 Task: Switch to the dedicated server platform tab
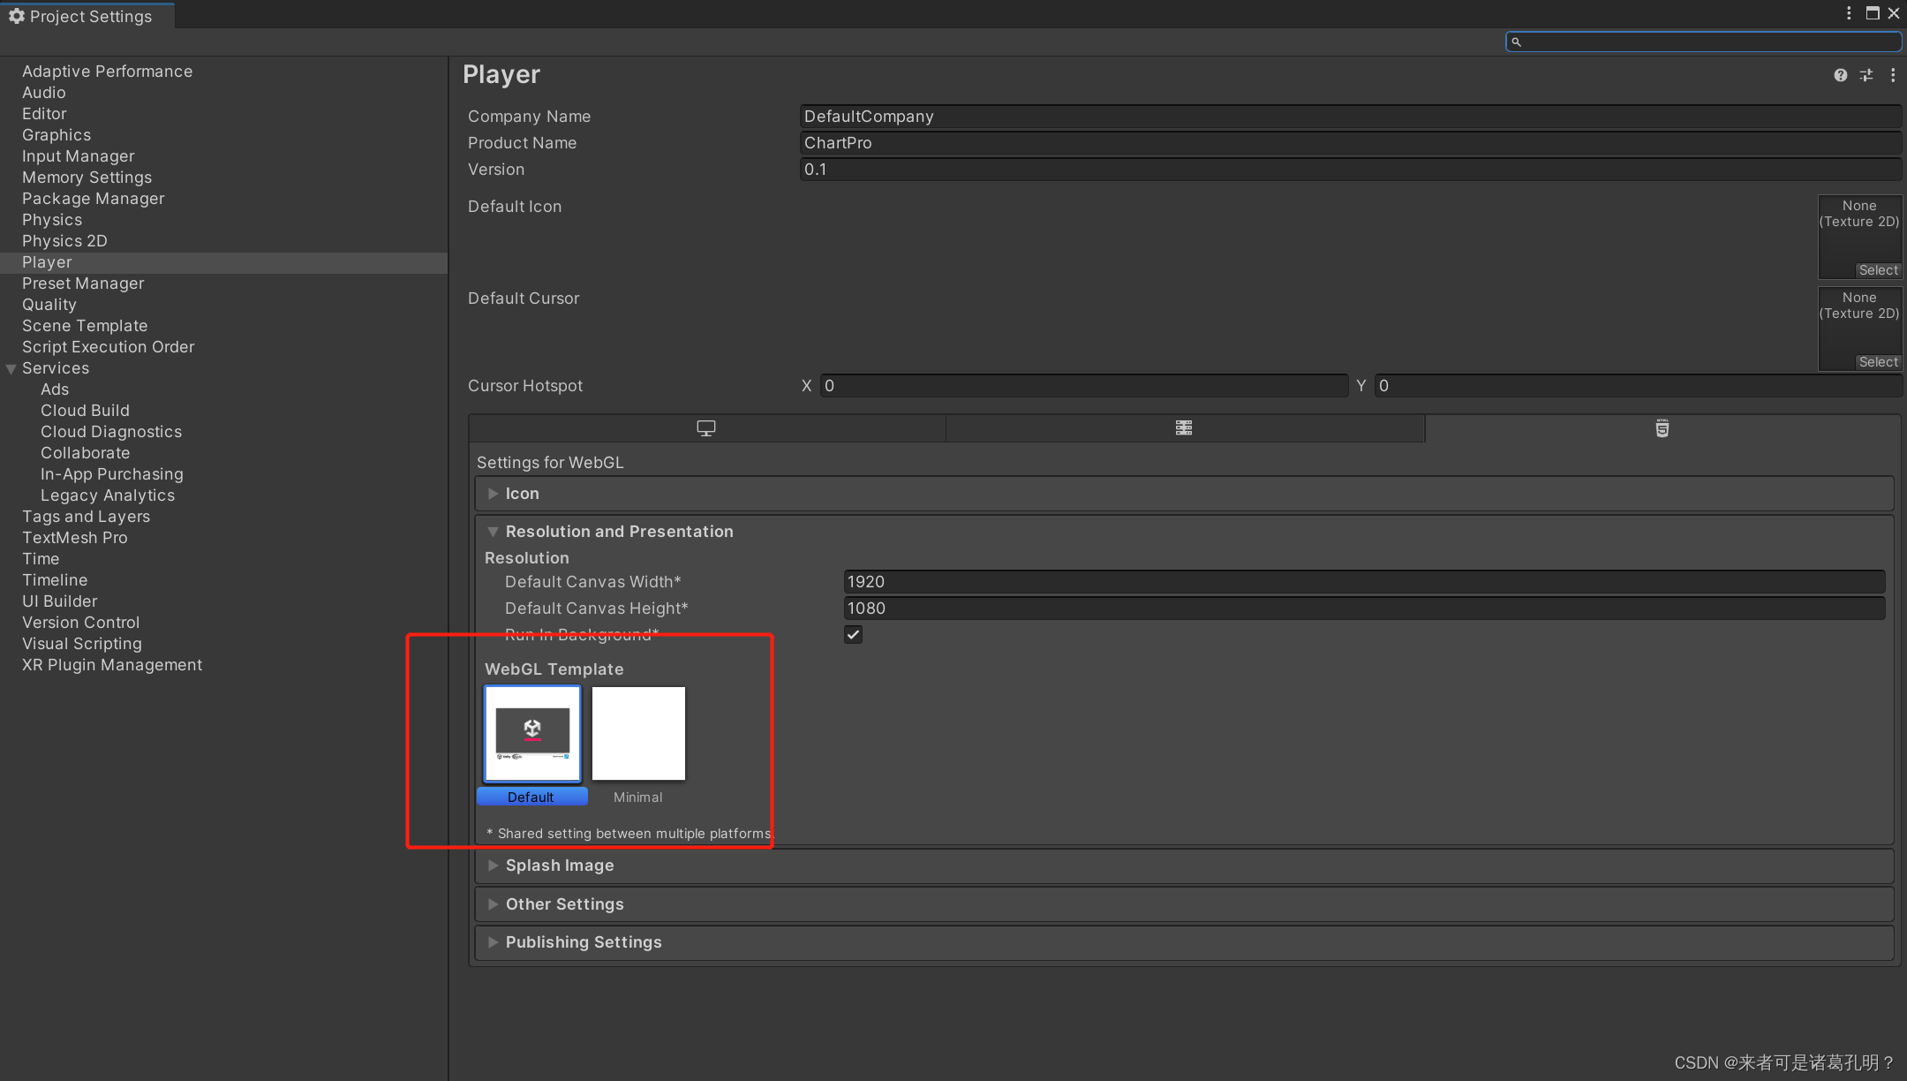(1184, 428)
